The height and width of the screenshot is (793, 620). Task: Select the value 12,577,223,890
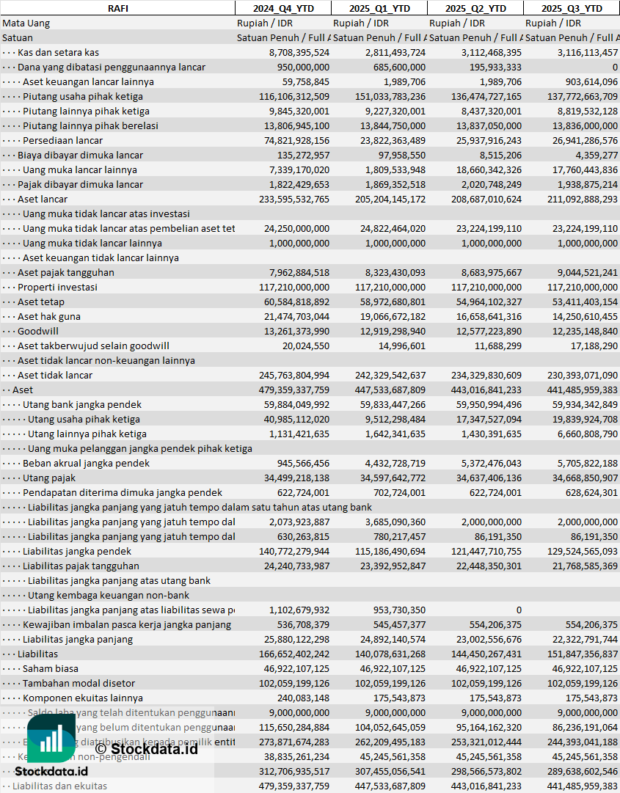489,332
